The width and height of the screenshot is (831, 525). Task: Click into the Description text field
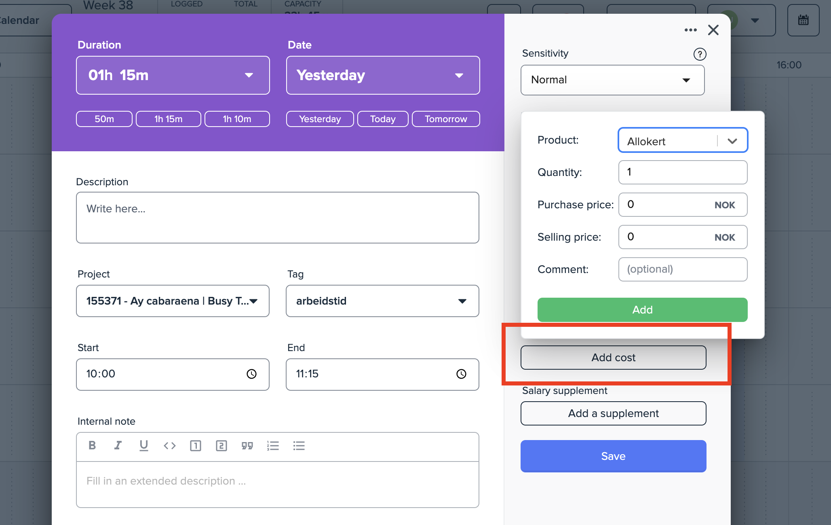(277, 218)
